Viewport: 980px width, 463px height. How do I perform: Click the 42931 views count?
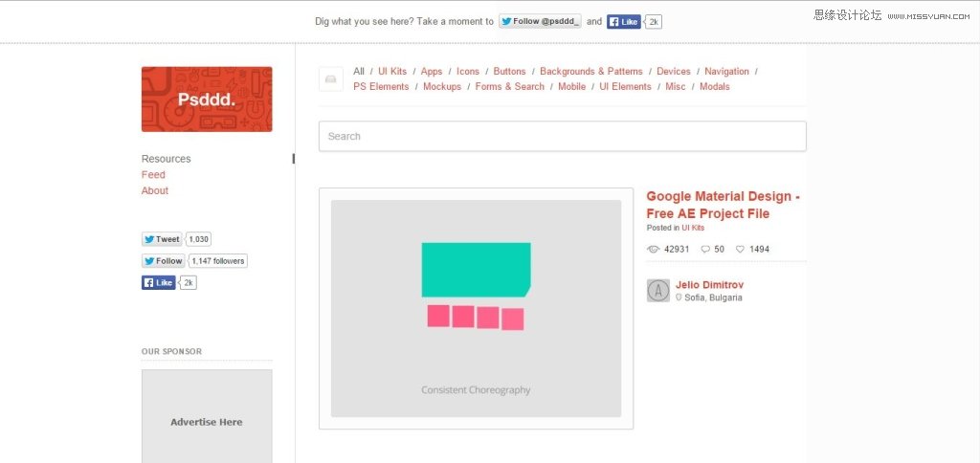(x=677, y=250)
